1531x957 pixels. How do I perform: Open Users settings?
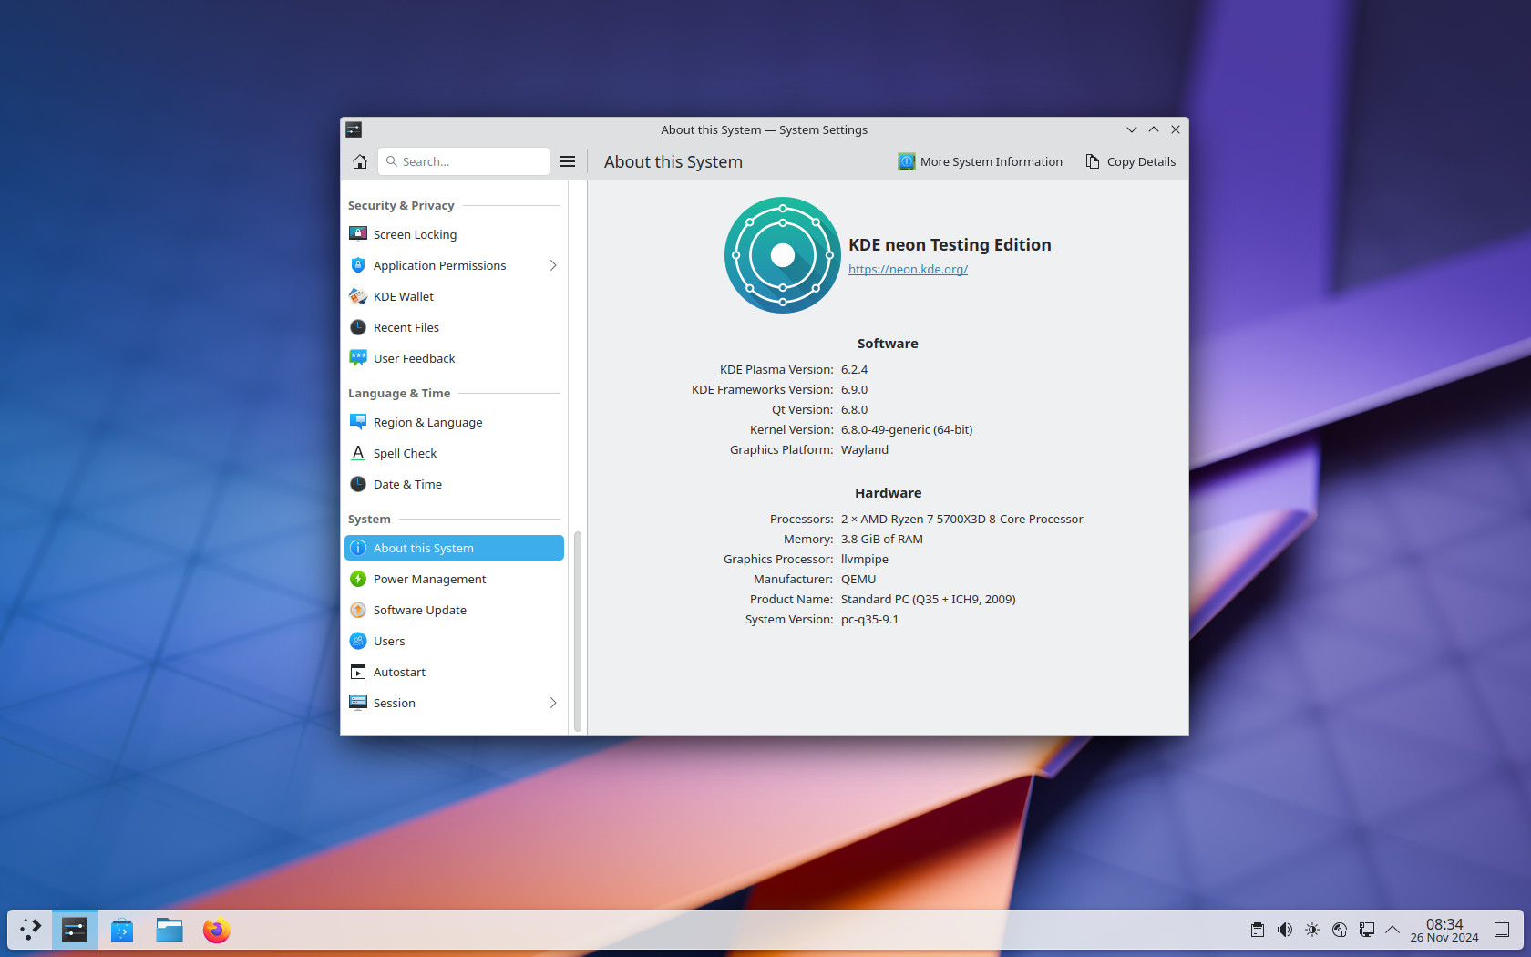point(454,641)
